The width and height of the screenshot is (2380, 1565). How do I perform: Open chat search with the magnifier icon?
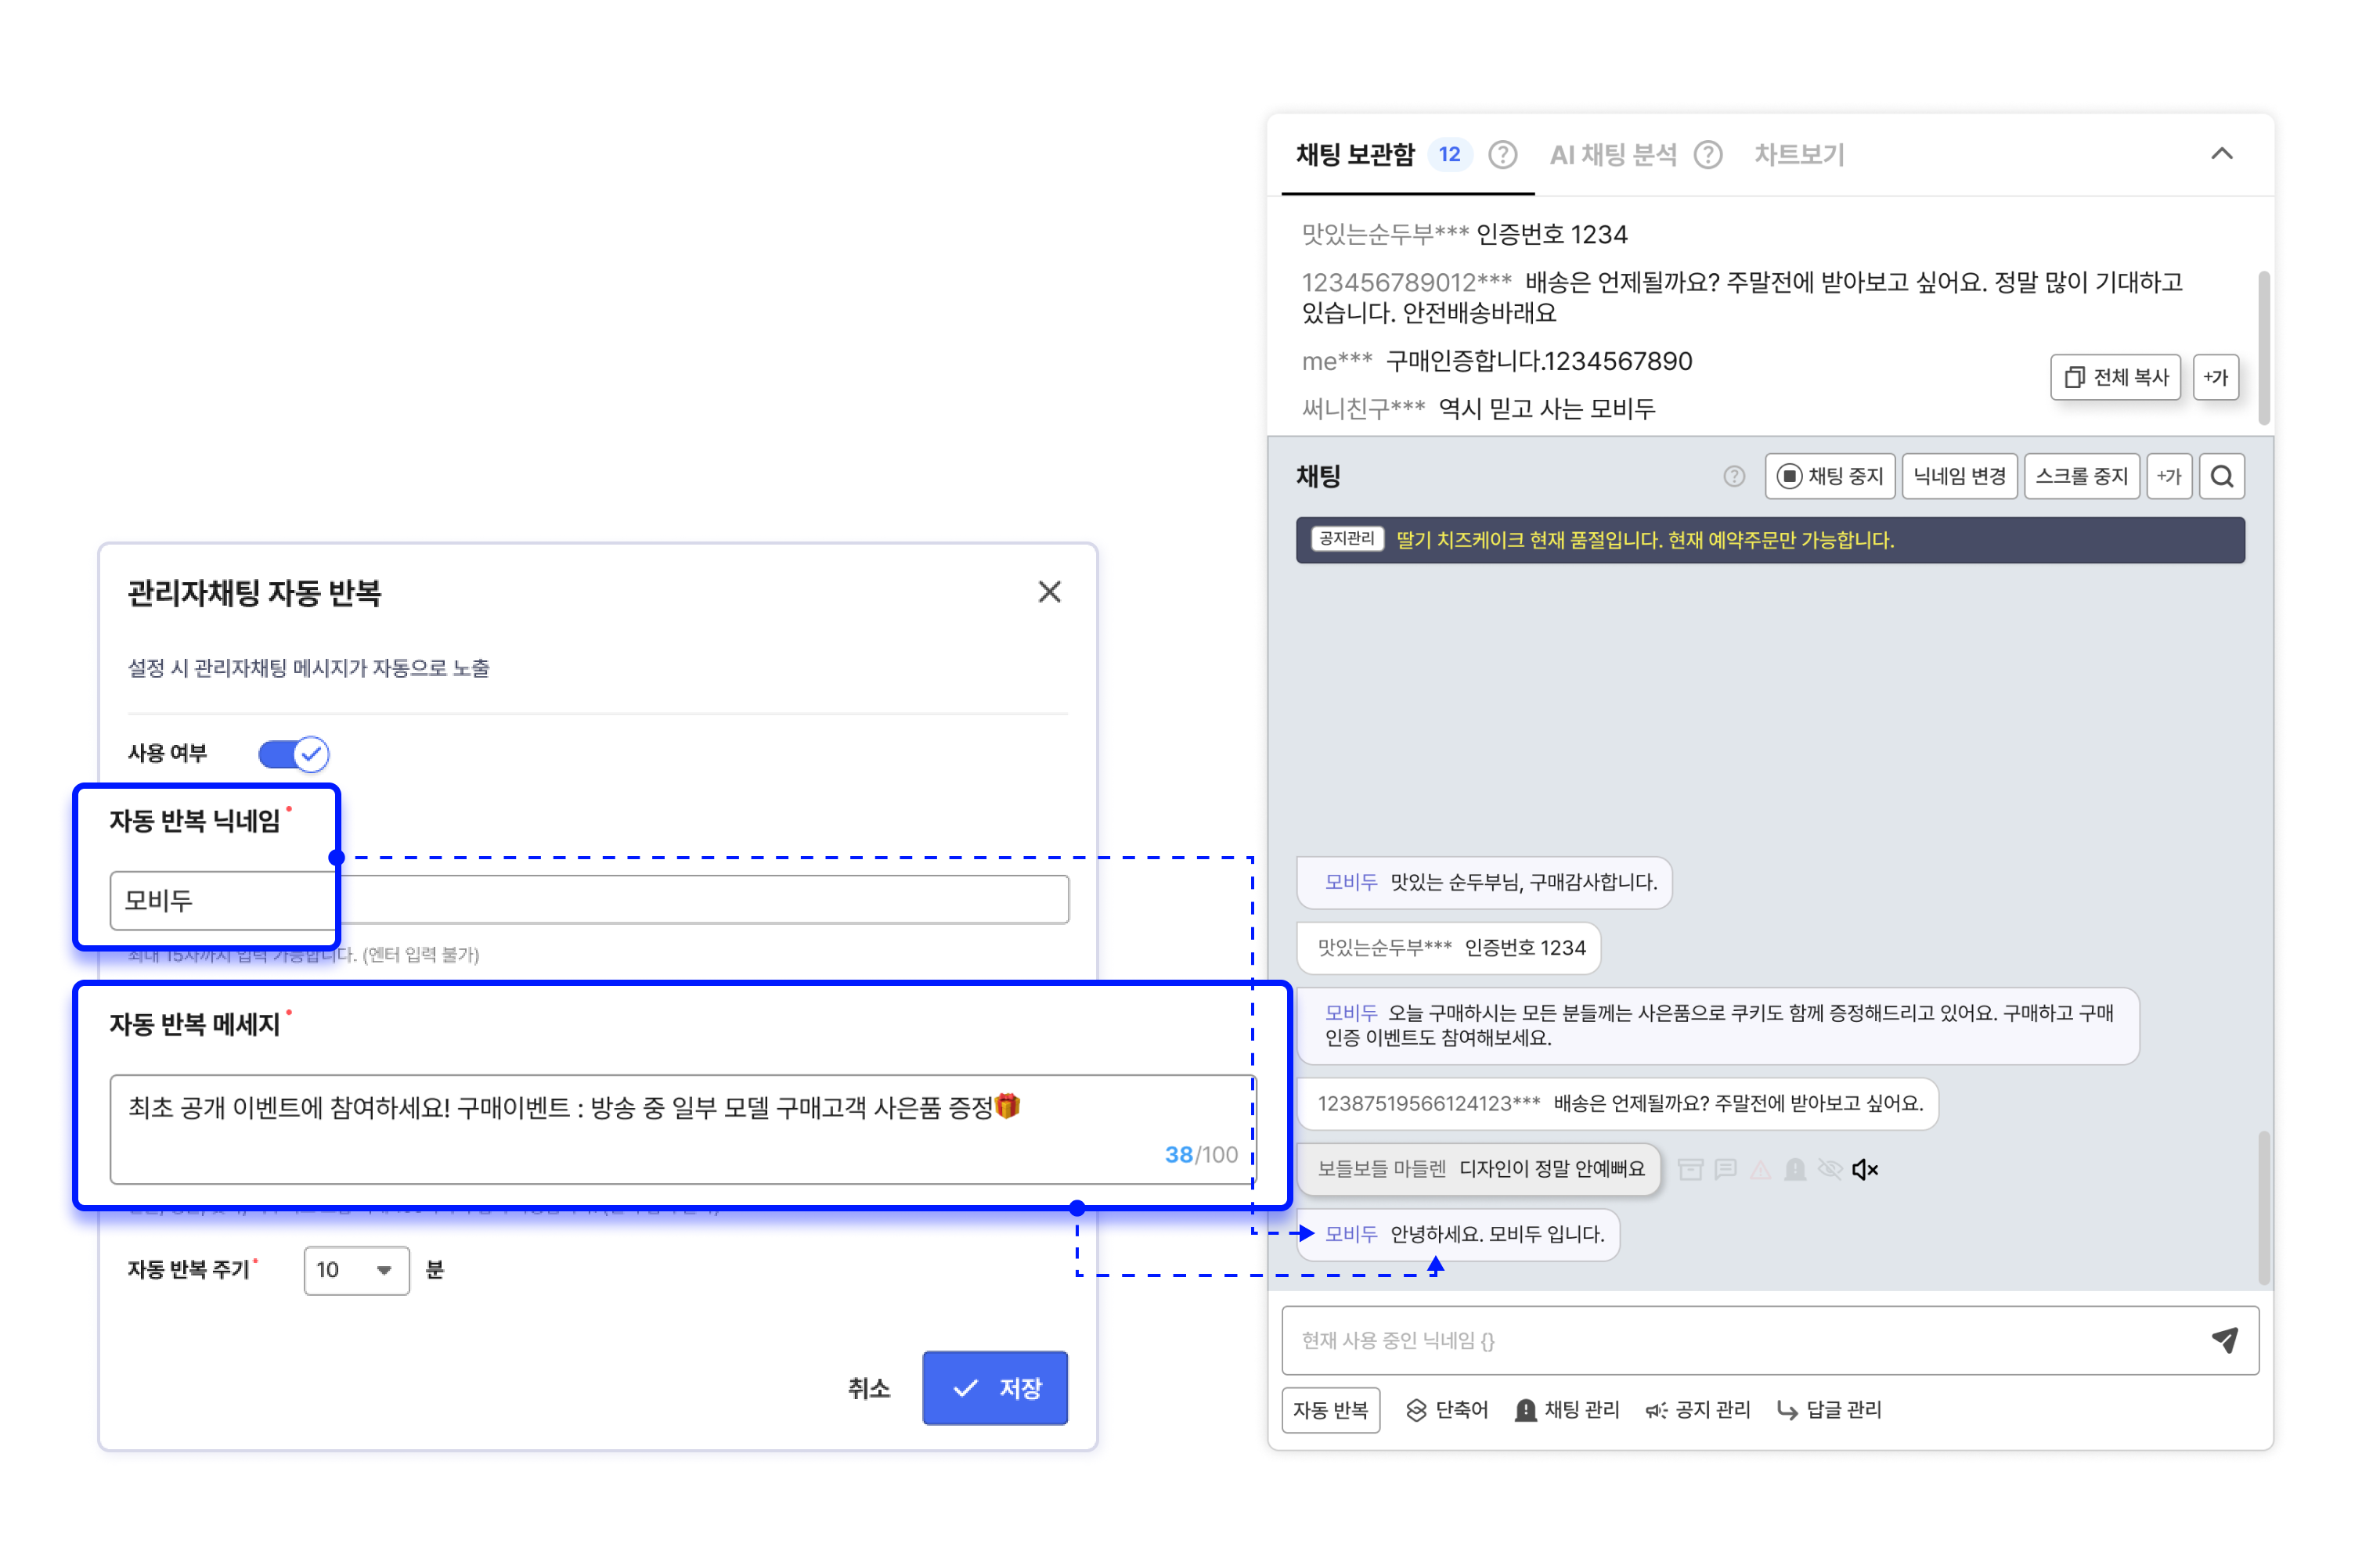(x=2221, y=477)
